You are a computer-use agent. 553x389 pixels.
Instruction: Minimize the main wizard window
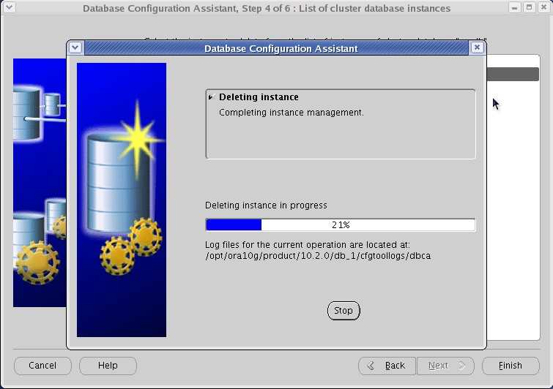coord(515,7)
